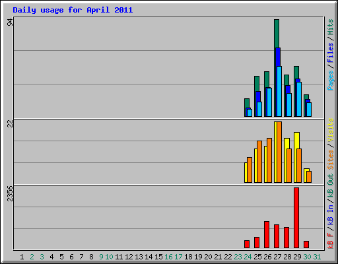This screenshot has height=264, width=338.
Task: Click the red kB bar for day 26
Action: (267, 234)
